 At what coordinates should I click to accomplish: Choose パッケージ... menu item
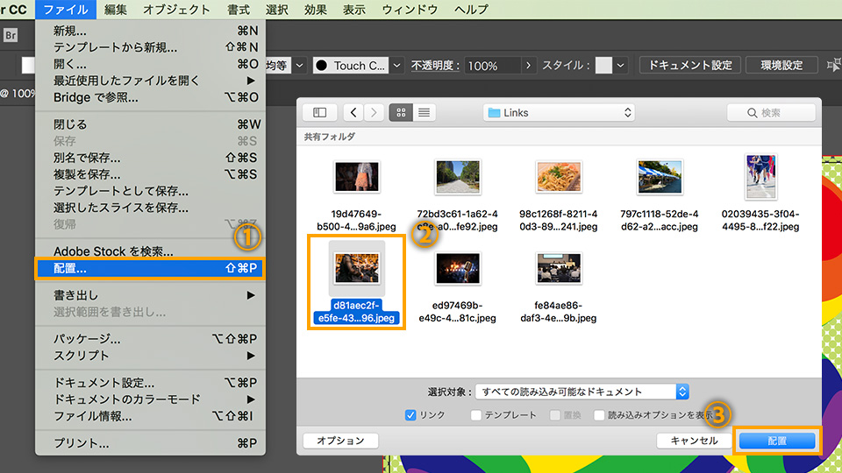[x=150, y=339]
